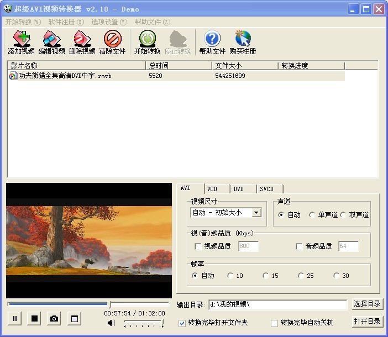Expand the 视频尺寸 size dropdown
388x337 pixels.
point(256,213)
